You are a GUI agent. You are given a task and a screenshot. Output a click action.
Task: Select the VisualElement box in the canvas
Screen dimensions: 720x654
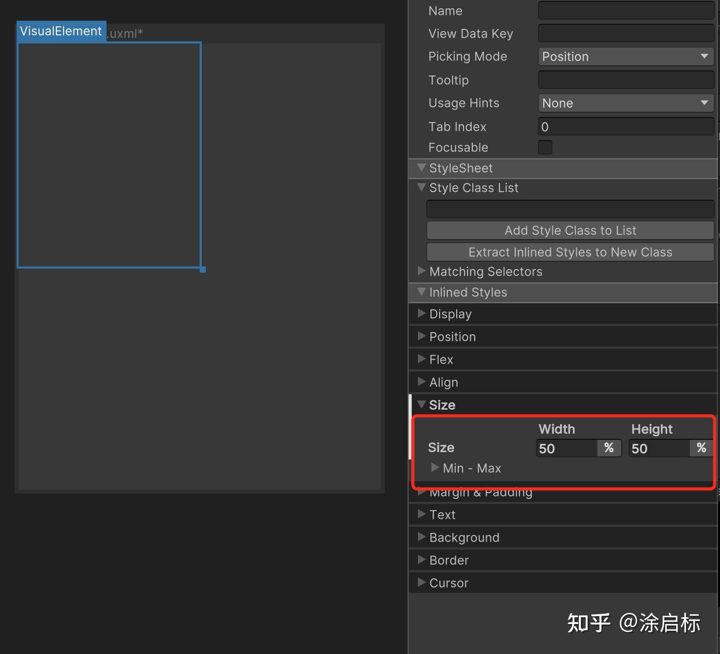(x=109, y=155)
